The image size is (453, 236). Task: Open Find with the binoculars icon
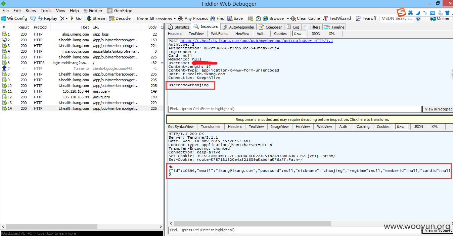(x=217, y=18)
